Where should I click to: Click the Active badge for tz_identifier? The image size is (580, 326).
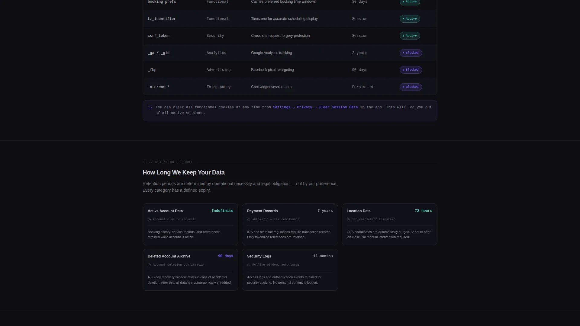coord(410,19)
